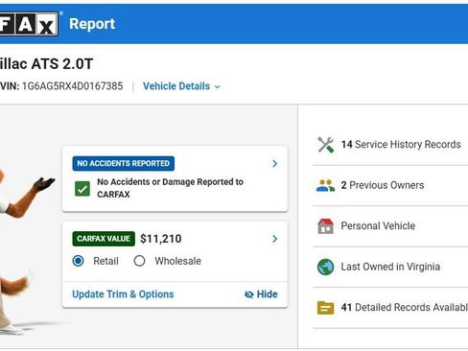
Task: Click the Cadillac ATS 2.0T title
Action: [x=46, y=64]
